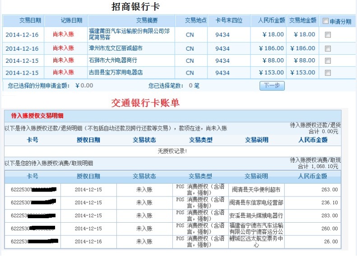This screenshot has height=271, width=357.
Task: Select the 安溪县湖头嫦娥电器行 record
Action: click(256, 215)
